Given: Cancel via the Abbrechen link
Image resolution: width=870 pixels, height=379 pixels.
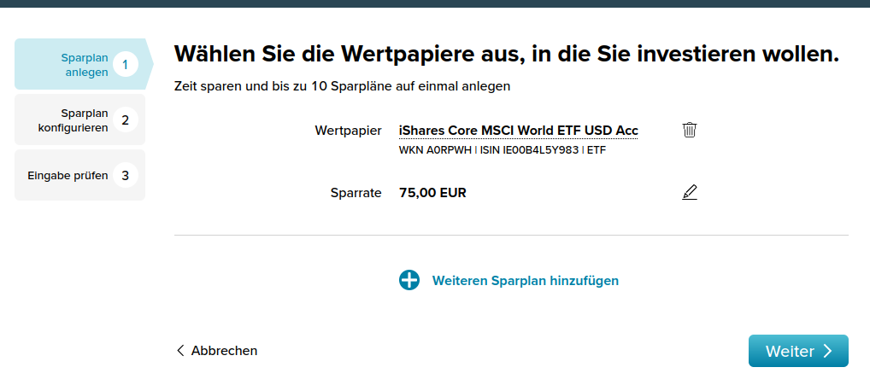Looking at the screenshot, I should pyautogui.click(x=224, y=351).
